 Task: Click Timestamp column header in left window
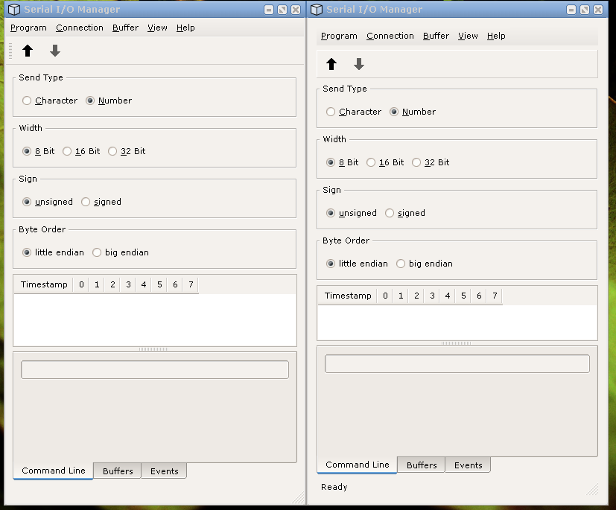coord(44,284)
